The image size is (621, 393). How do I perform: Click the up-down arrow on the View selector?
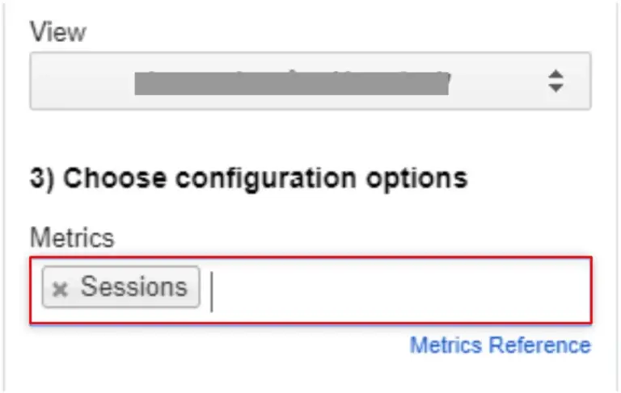pyautogui.click(x=555, y=80)
